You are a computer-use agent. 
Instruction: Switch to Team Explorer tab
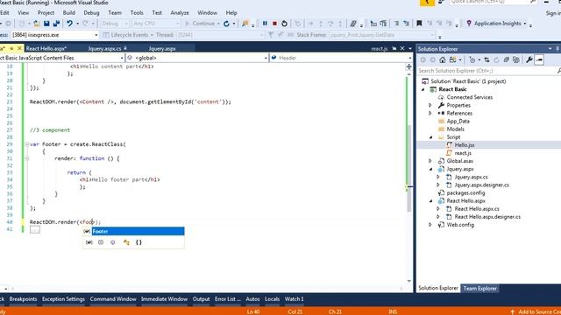479,288
